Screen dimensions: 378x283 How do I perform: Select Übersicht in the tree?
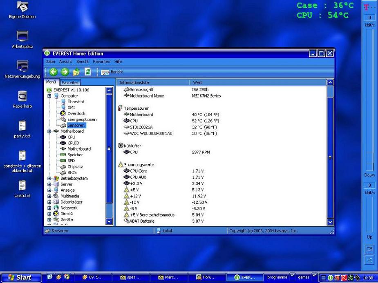(76, 102)
